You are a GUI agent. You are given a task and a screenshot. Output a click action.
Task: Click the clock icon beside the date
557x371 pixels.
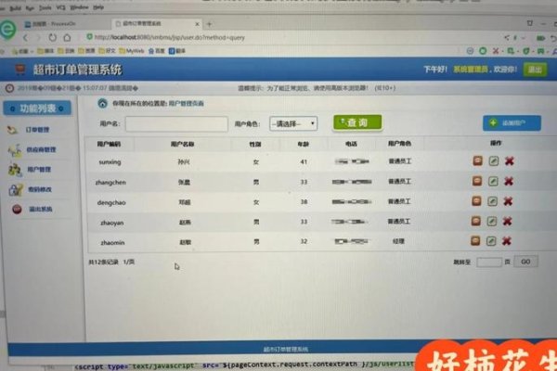[x=9, y=88]
